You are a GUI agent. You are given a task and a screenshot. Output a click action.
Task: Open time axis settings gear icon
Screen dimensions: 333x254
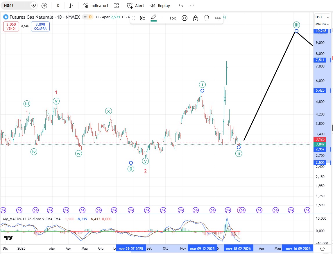(x=322, y=248)
